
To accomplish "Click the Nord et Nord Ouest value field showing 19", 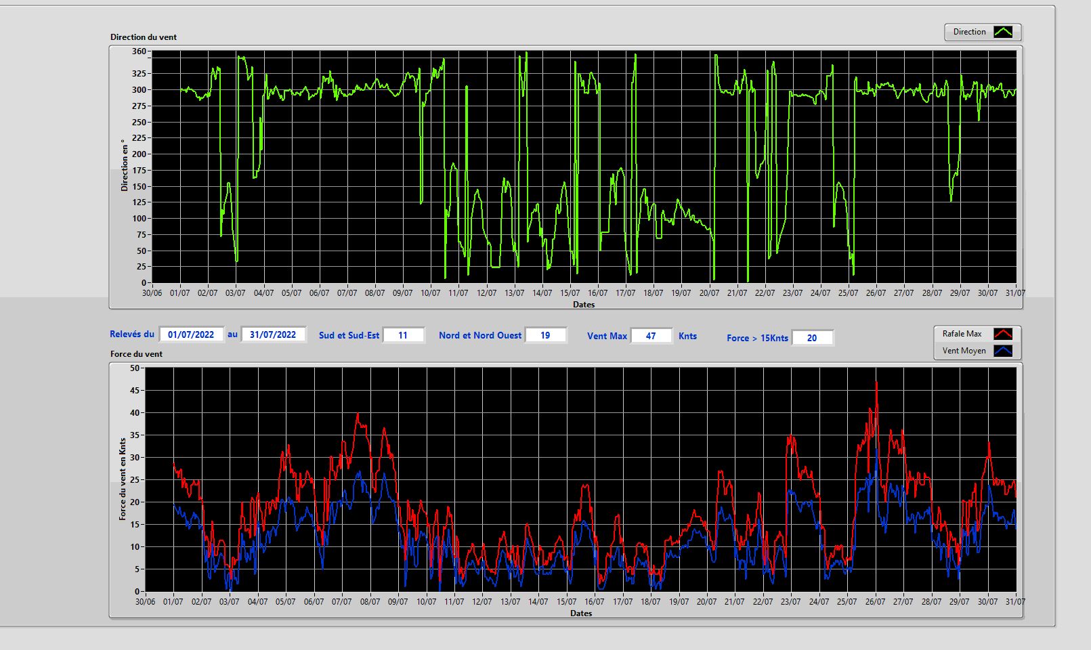I will pos(545,335).
